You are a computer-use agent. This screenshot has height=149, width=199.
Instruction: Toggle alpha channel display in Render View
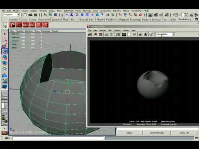(x=129, y=34)
